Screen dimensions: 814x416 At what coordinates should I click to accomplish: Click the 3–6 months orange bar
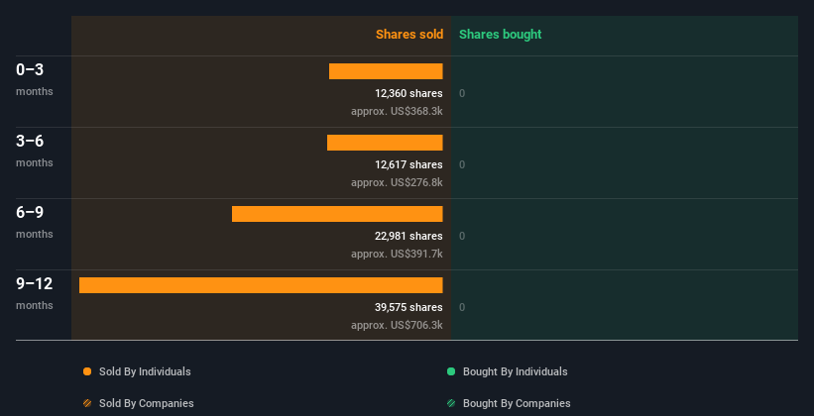pos(385,143)
